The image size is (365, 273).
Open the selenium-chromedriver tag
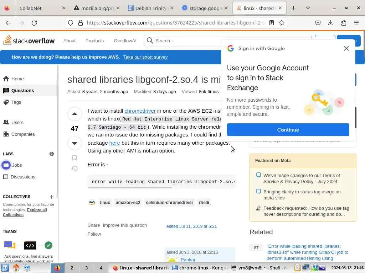coord(169,203)
